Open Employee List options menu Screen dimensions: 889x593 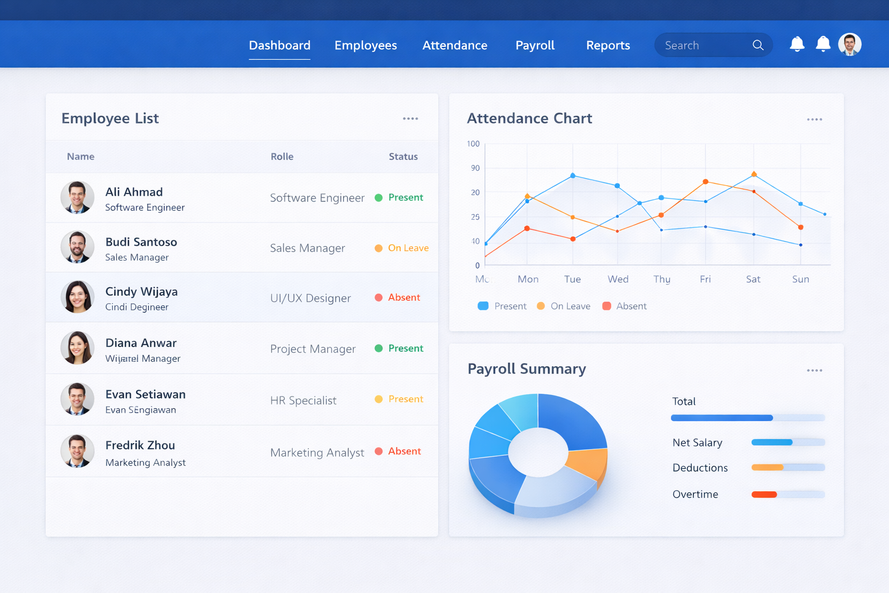click(410, 119)
